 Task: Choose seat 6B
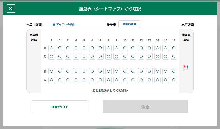(x=92, y=71)
